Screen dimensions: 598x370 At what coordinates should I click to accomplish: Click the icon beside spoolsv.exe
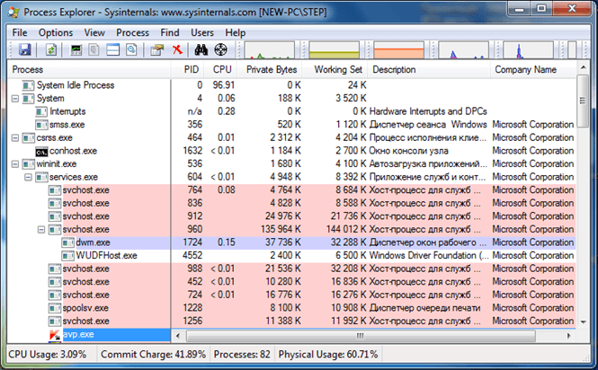coord(55,308)
